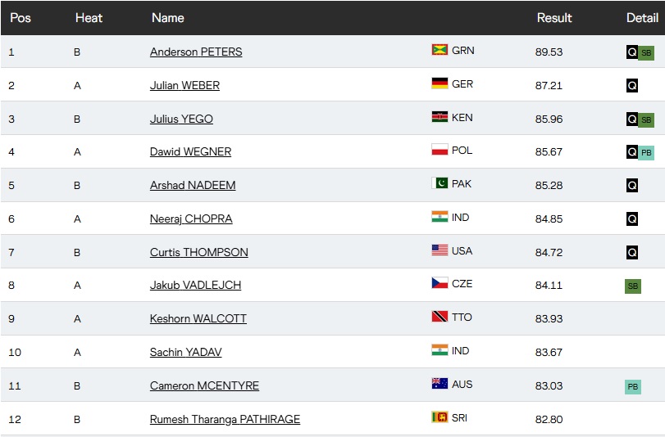Click the Q qualifier badge for Julian Weber
Viewport: 665px width, 437px height.
coord(632,85)
